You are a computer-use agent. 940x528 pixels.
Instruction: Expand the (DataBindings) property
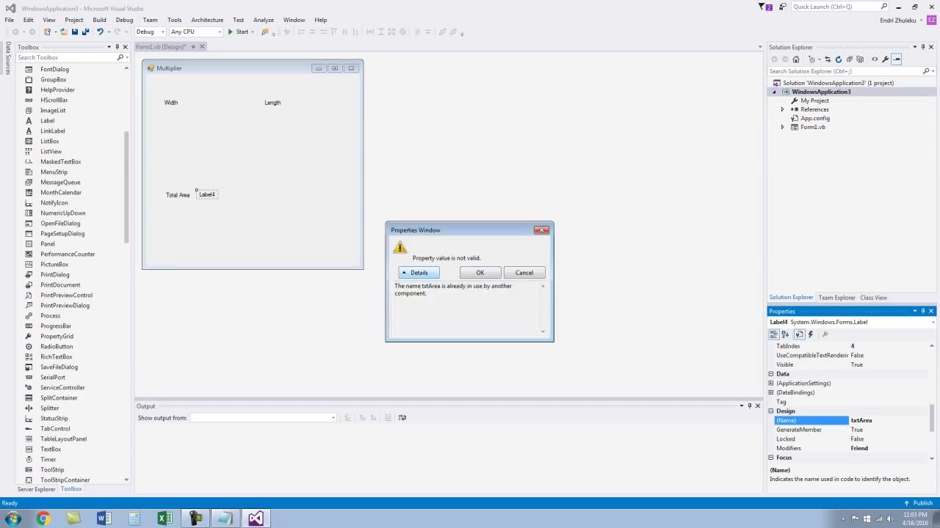(x=771, y=392)
